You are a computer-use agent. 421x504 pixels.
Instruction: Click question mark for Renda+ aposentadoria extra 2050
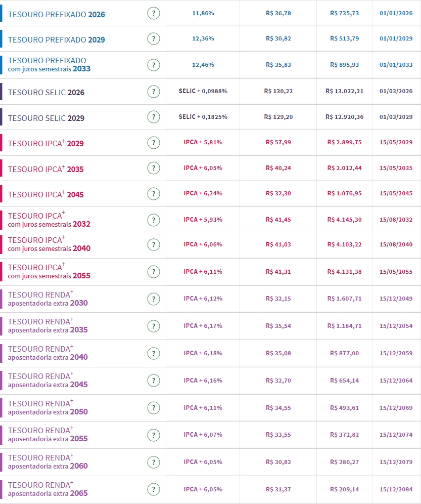point(154,408)
